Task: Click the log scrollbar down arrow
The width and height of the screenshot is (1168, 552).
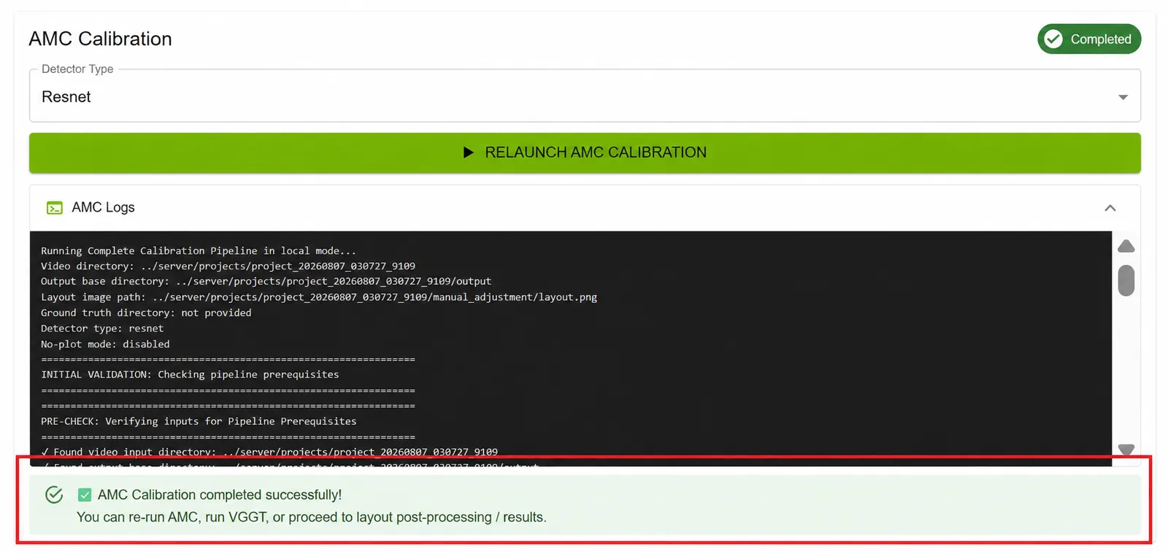Action: click(x=1126, y=449)
